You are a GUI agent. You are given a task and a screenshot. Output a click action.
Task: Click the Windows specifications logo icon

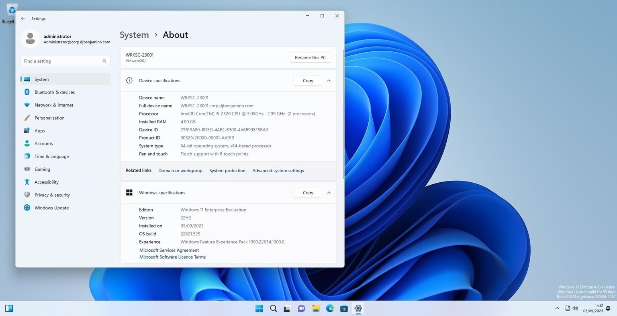(x=129, y=193)
